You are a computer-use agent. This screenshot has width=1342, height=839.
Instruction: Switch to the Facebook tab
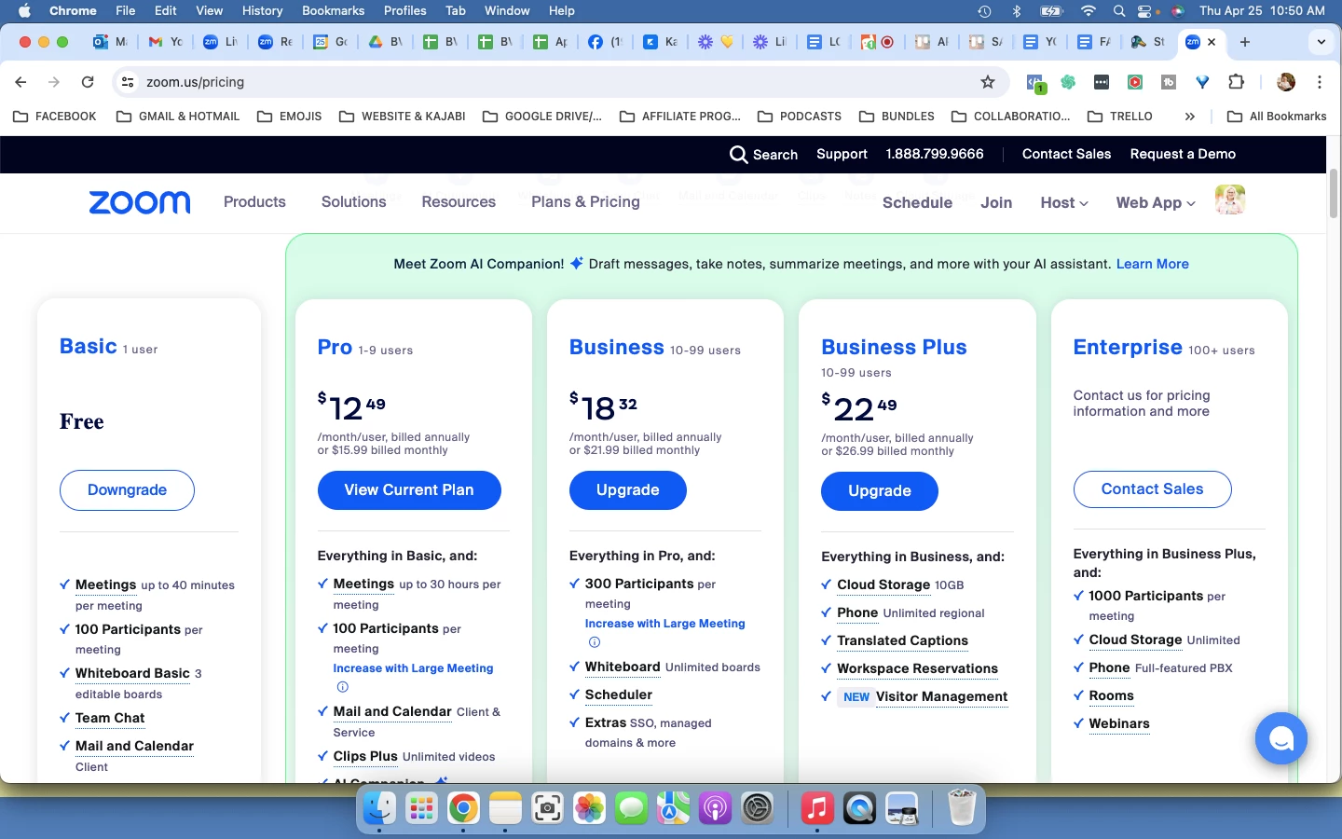coord(605,42)
